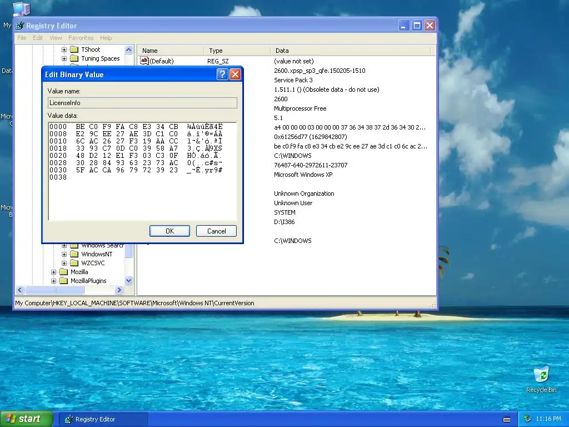Click the registry path in the status bar
The height and width of the screenshot is (427, 569).
[134, 303]
